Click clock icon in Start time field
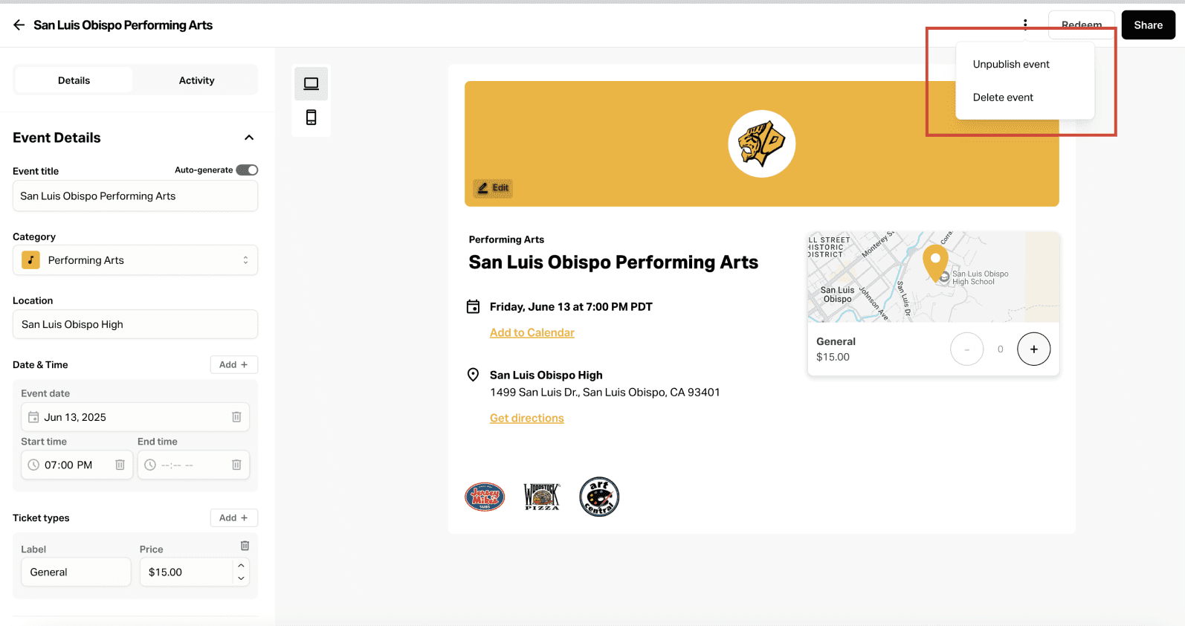 click(x=33, y=465)
